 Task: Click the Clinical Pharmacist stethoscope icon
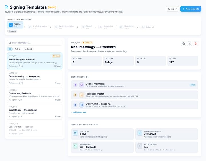coord(82,85)
